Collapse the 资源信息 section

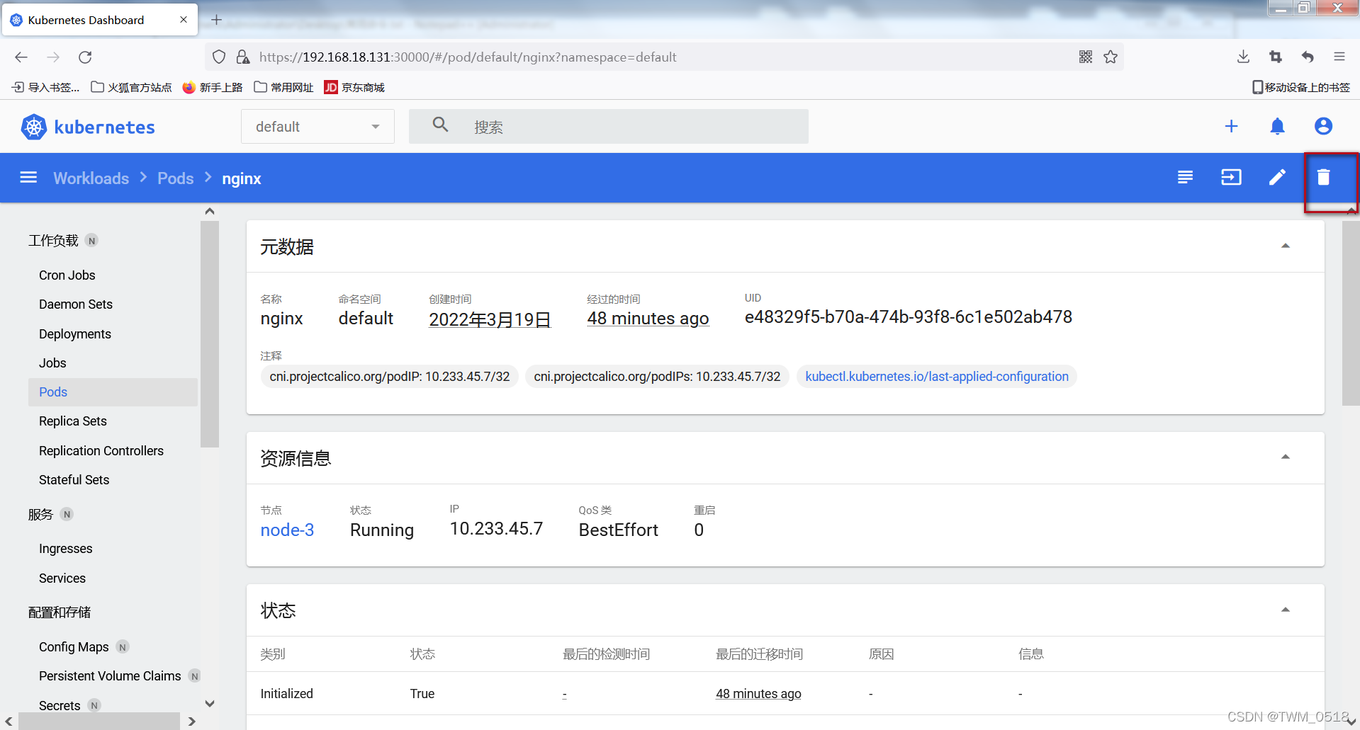coord(1285,457)
